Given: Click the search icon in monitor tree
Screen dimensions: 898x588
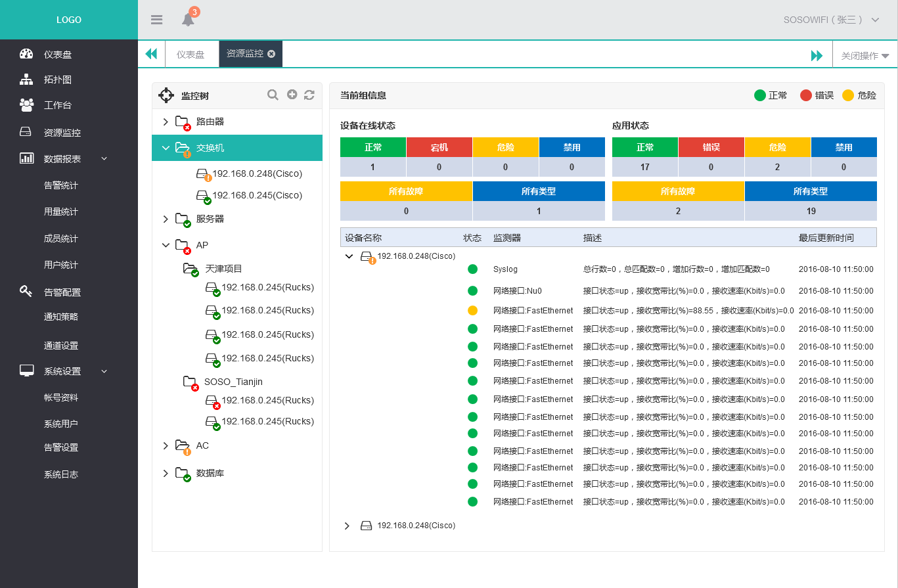Looking at the screenshot, I should point(273,95).
